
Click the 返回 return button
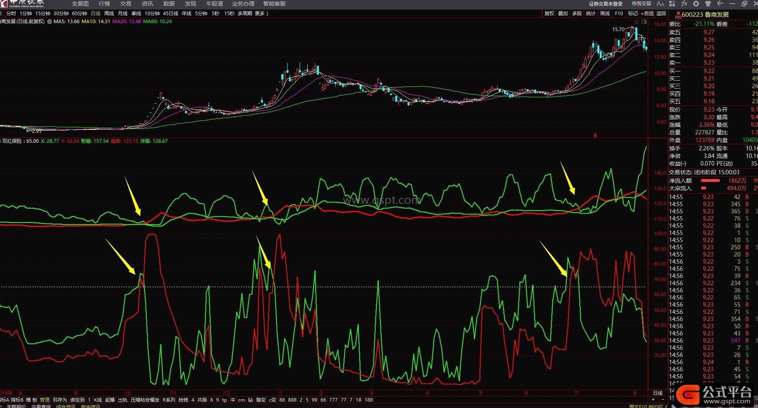click(x=661, y=14)
